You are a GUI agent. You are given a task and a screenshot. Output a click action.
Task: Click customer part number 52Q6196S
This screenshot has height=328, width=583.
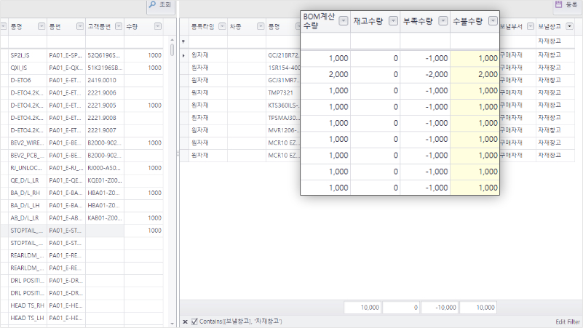tap(104, 55)
